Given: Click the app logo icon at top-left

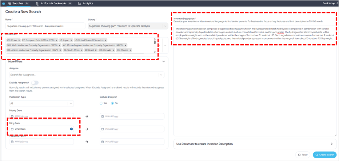Looking at the screenshot, I should point(3,3).
